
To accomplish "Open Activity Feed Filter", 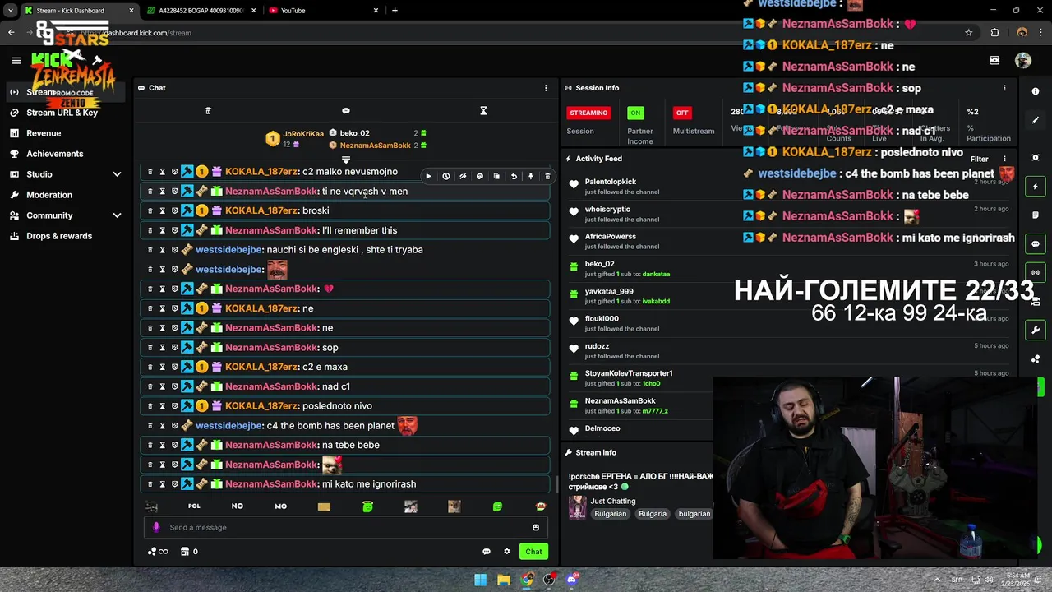I will [x=979, y=159].
